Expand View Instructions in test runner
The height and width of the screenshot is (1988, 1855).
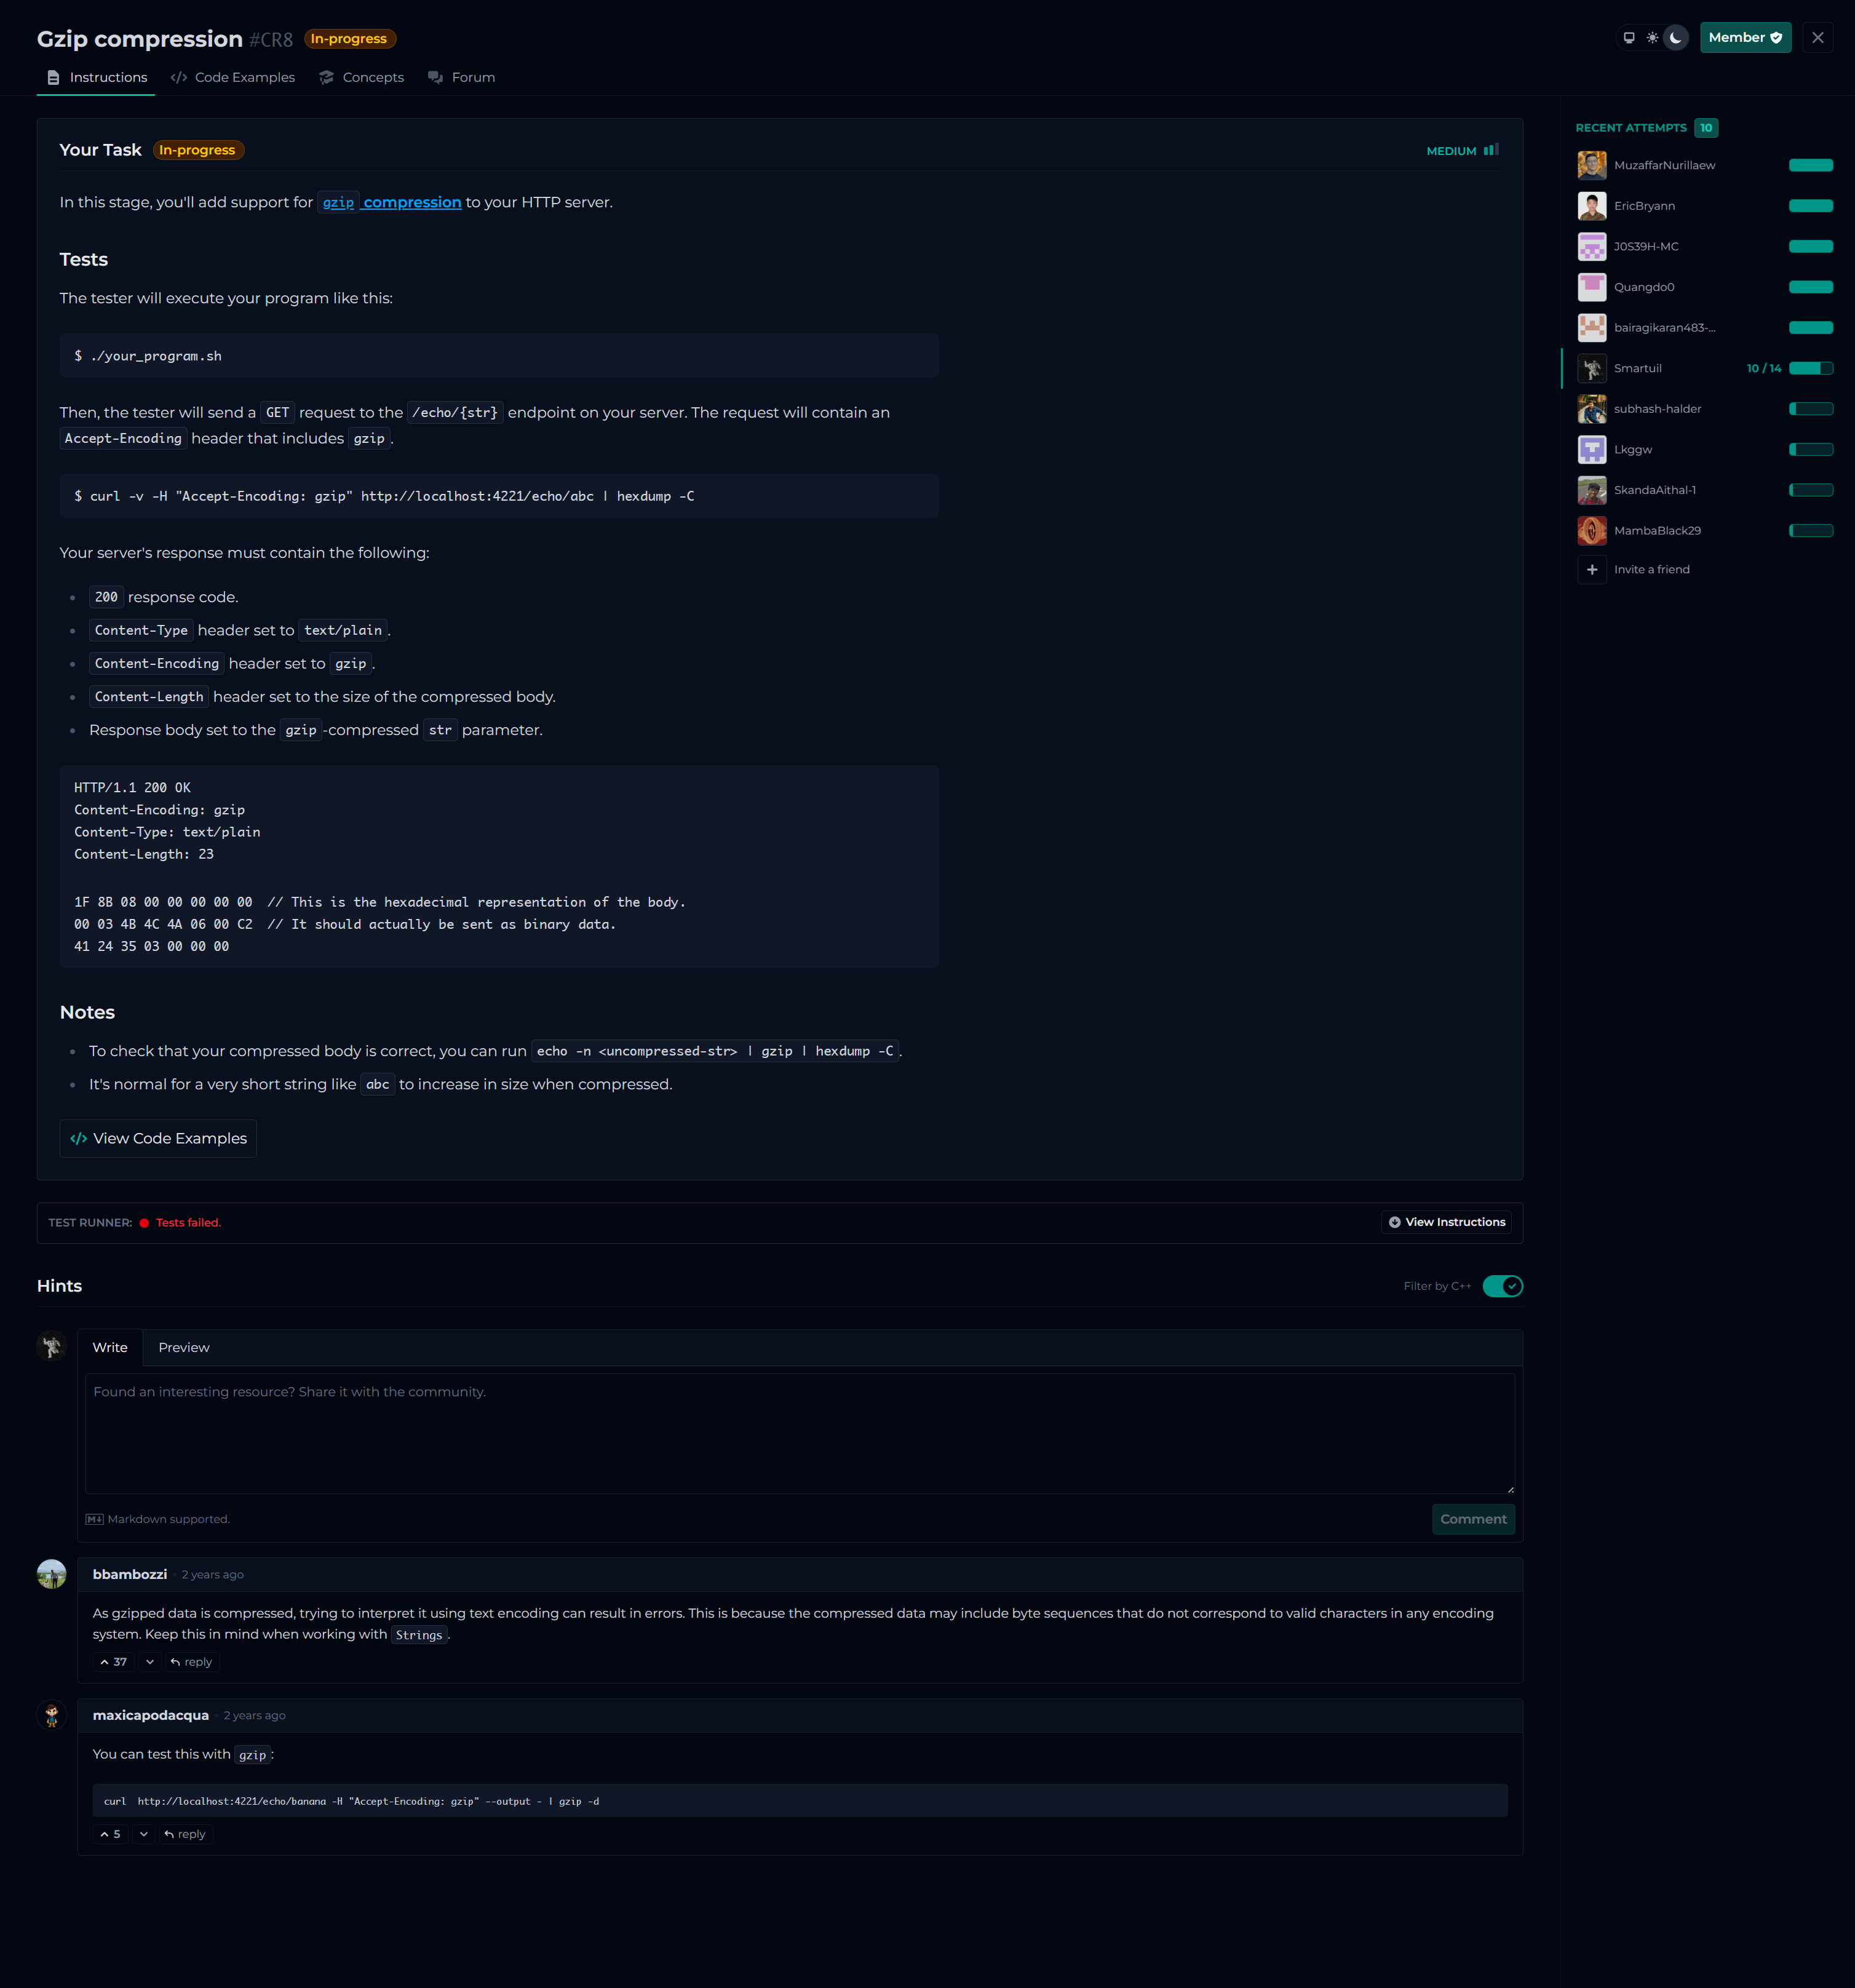tap(1446, 1222)
